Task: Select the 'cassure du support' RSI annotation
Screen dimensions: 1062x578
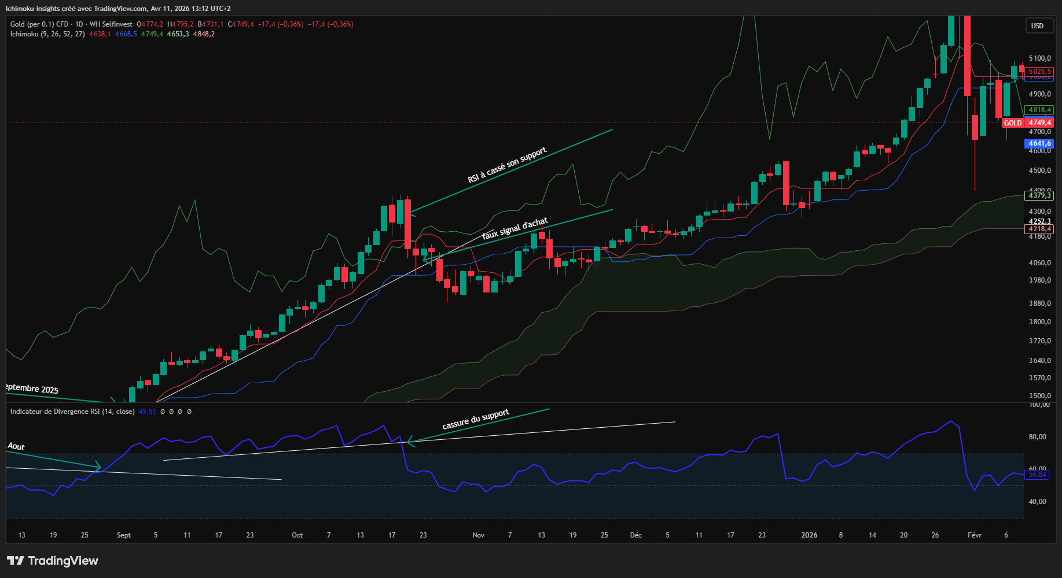Action: [476, 419]
